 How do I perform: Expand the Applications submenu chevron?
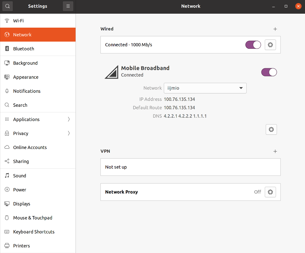coord(69,120)
